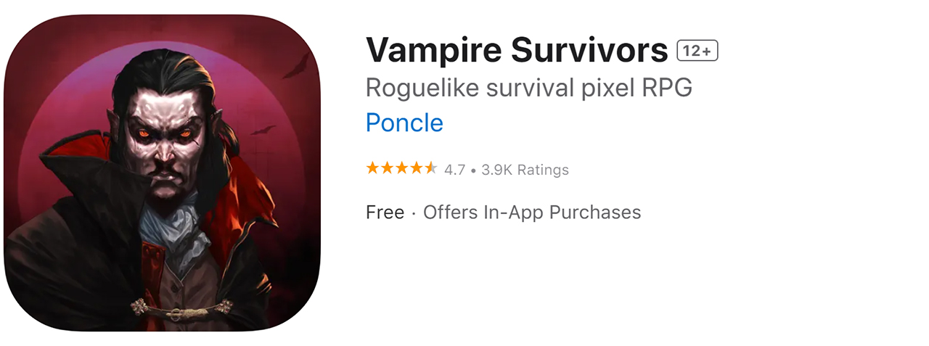The image size is (929, 346).
Task: Click the Offers In-App Purchases text
Action: pyautogui.click(x=532, y=212)
